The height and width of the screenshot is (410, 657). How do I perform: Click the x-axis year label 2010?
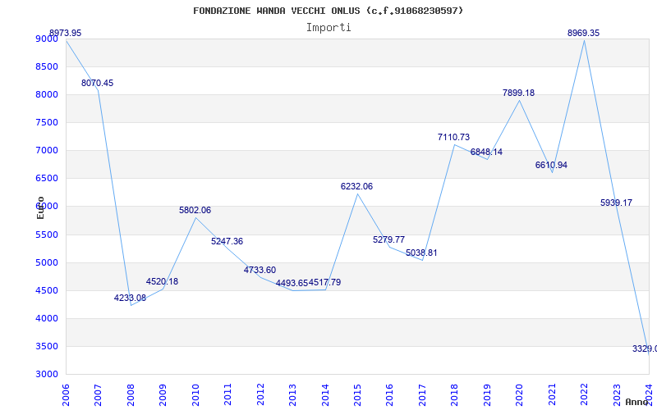(195, 395)
